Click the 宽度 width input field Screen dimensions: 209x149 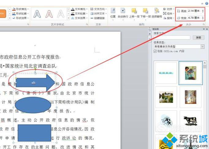coord(194,18)
